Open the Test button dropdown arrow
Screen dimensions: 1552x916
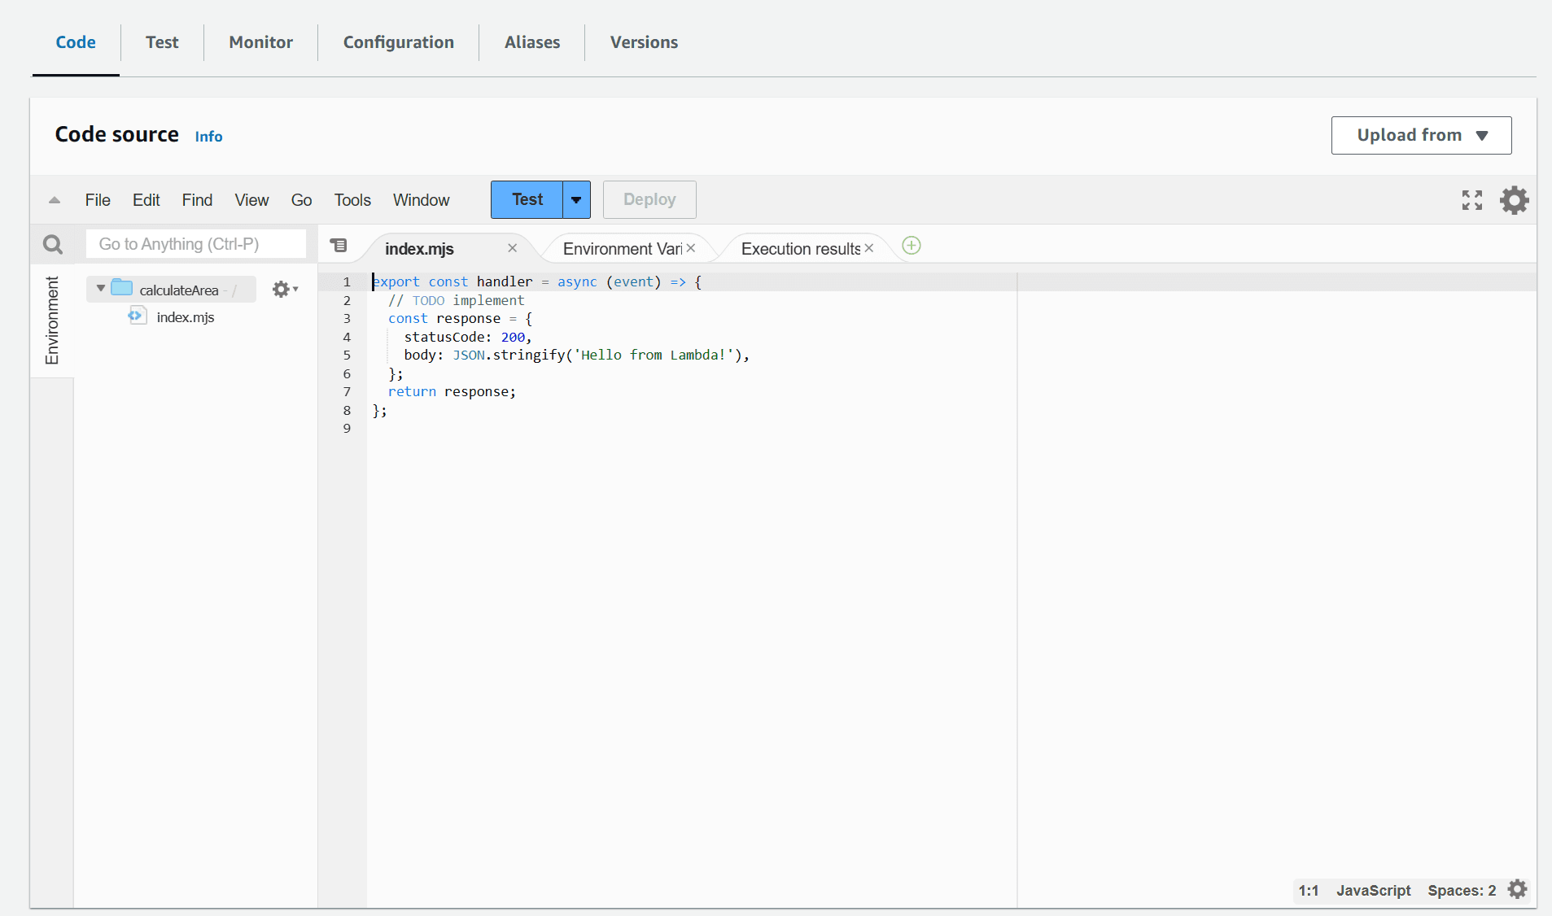(x=576, y=200)
